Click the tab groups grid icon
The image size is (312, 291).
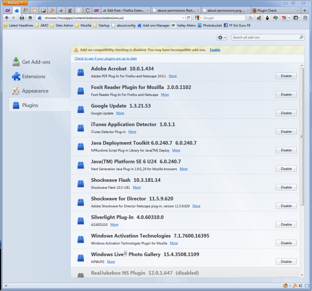coord(305,18)
